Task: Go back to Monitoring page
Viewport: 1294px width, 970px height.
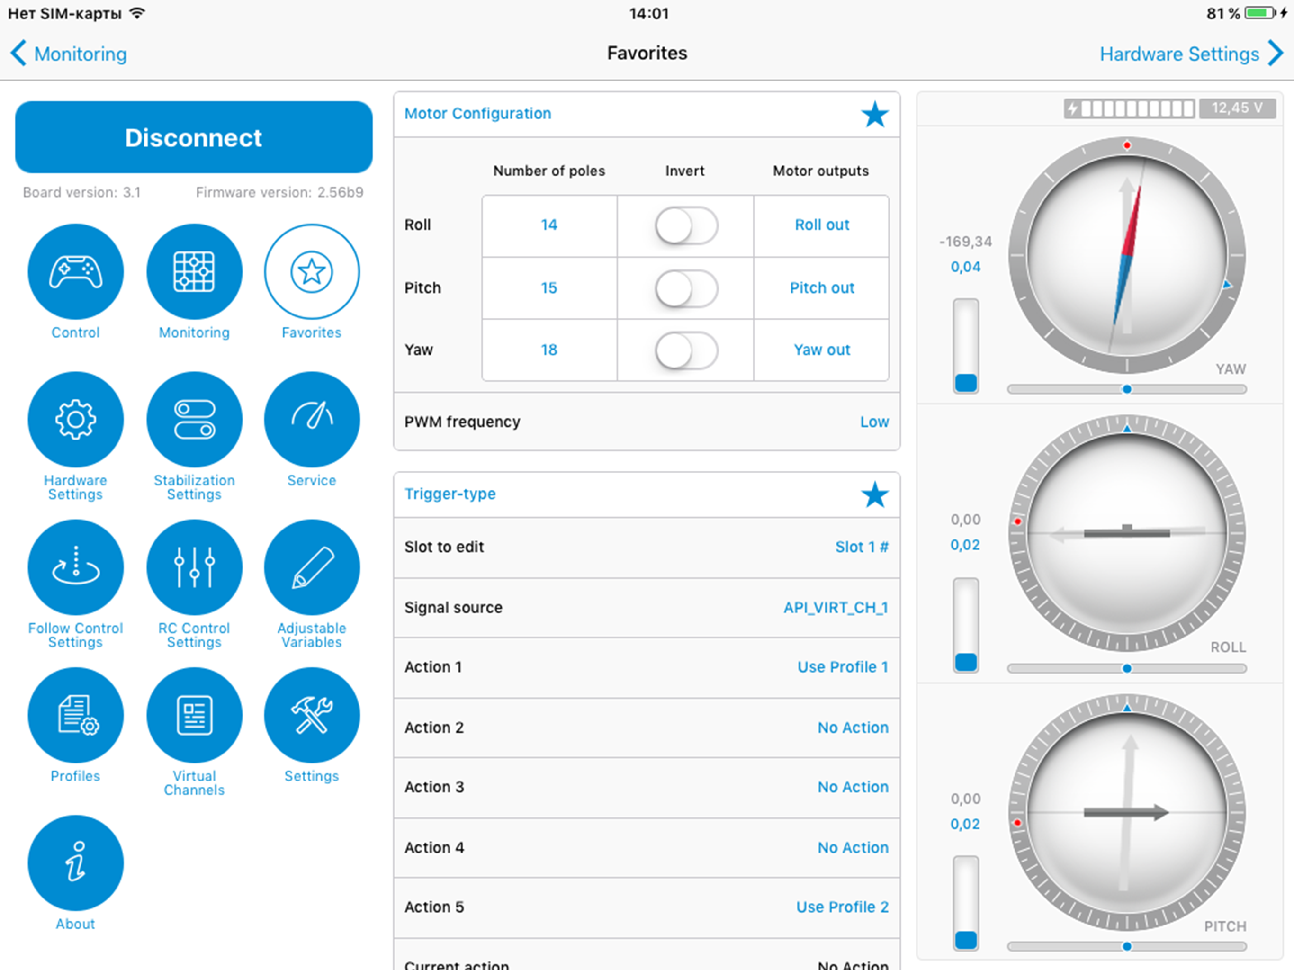Action: (x=69, y=54)
